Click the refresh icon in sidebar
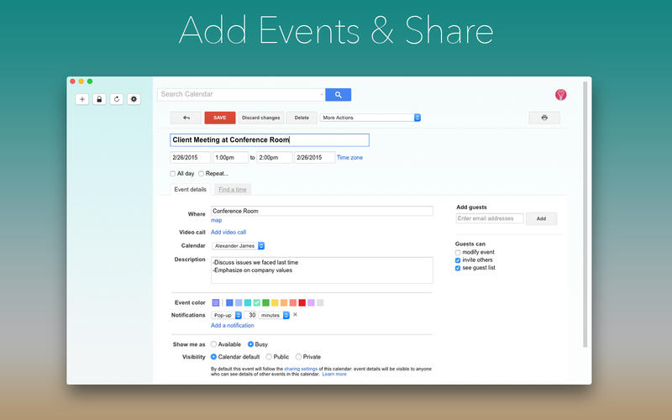Viewport: 672px width, 420px height. 117,99
